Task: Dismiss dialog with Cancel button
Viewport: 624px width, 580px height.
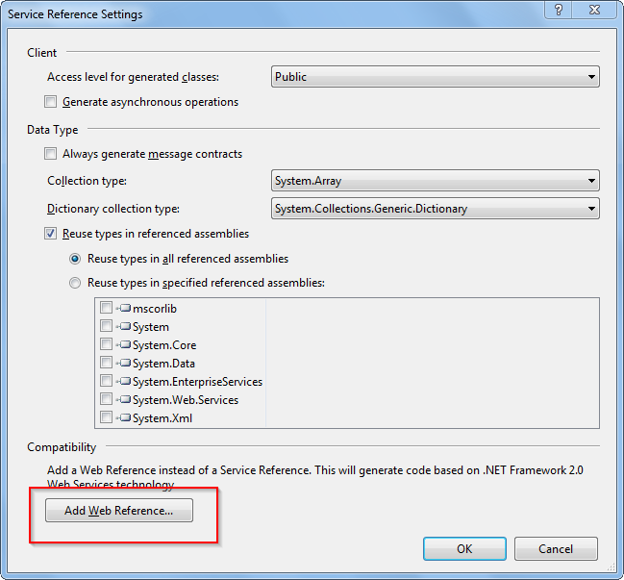Action: [556, 549]
